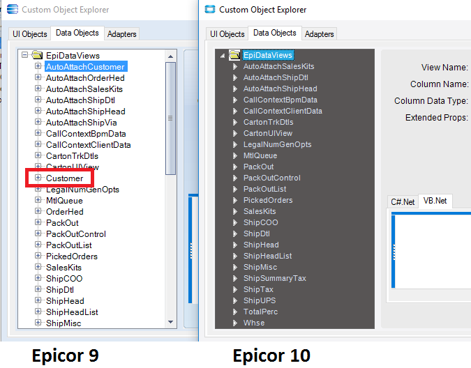471x368 pixels.
Task: Open Data Objects tab in Epicor 9 window
Action: pos(77,33)
